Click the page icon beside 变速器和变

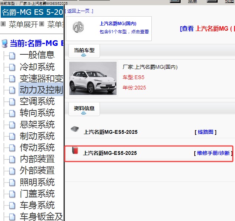(12, 79)
